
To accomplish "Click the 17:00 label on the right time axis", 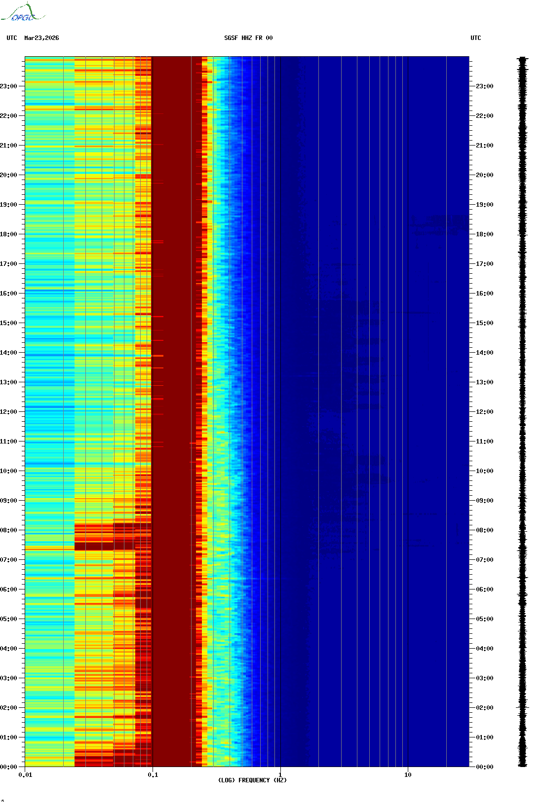I will (485, 264).
